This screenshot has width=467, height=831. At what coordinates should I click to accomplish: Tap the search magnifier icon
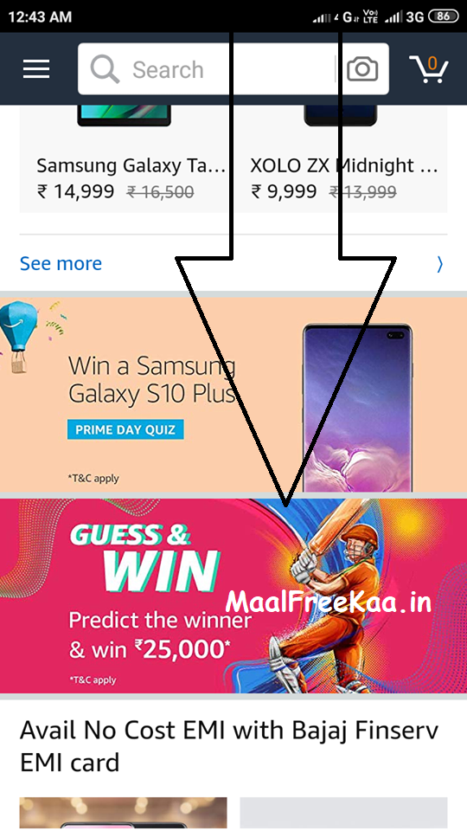[x=105, y=69]
